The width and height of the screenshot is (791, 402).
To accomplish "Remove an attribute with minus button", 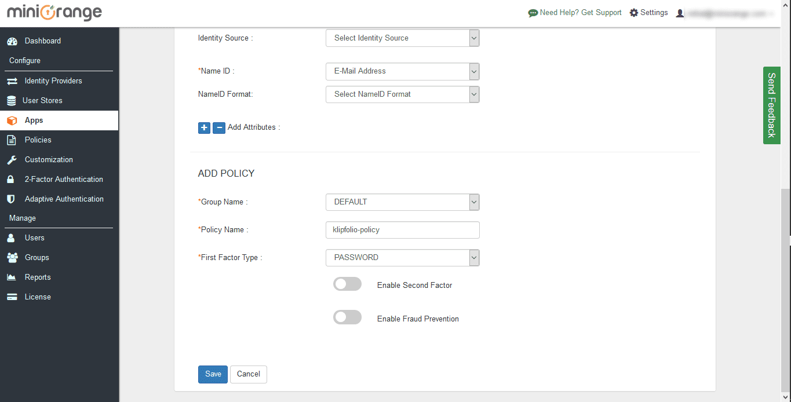I will click(x=219, y=128).
